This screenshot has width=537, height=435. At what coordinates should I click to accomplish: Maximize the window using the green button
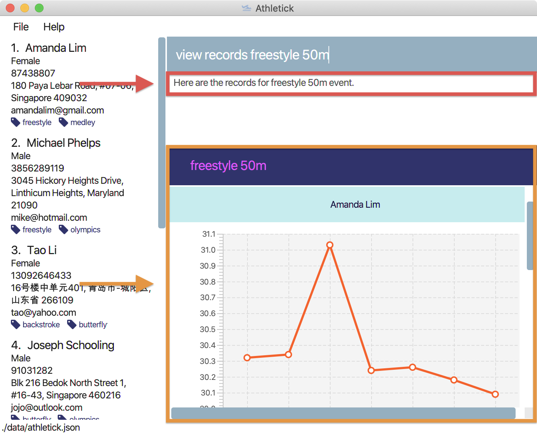(39, 8)
